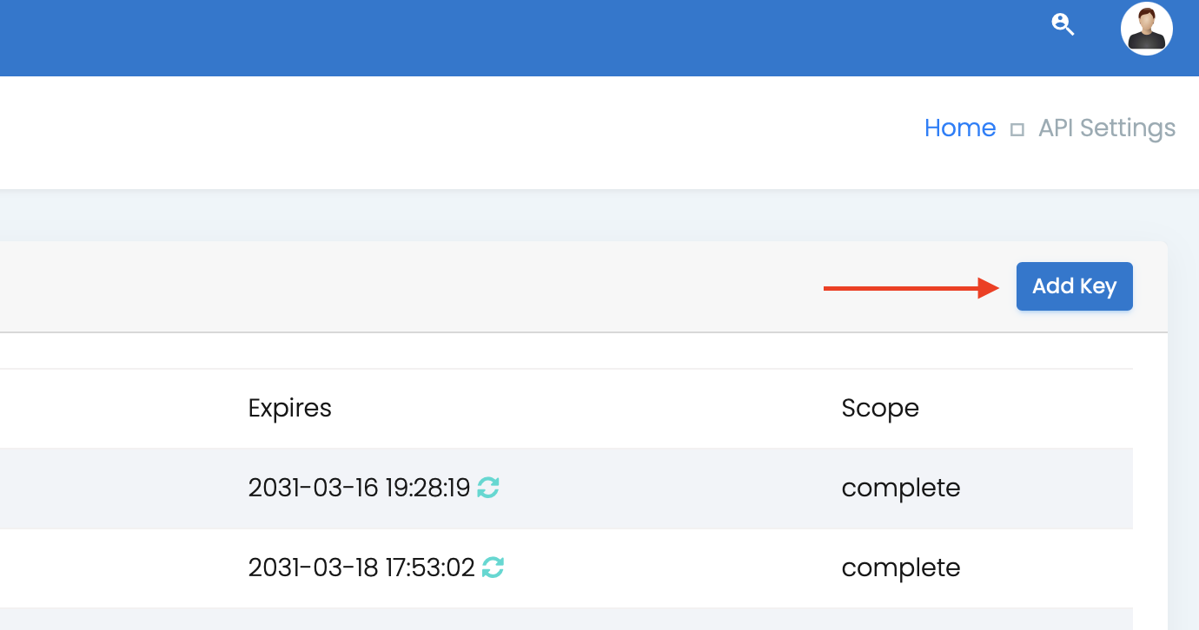Click the breadcrumb separator square icon

tap(1017, 128)
